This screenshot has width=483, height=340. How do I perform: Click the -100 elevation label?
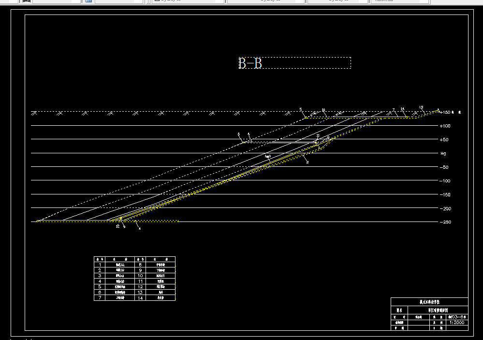pos(445,181)
